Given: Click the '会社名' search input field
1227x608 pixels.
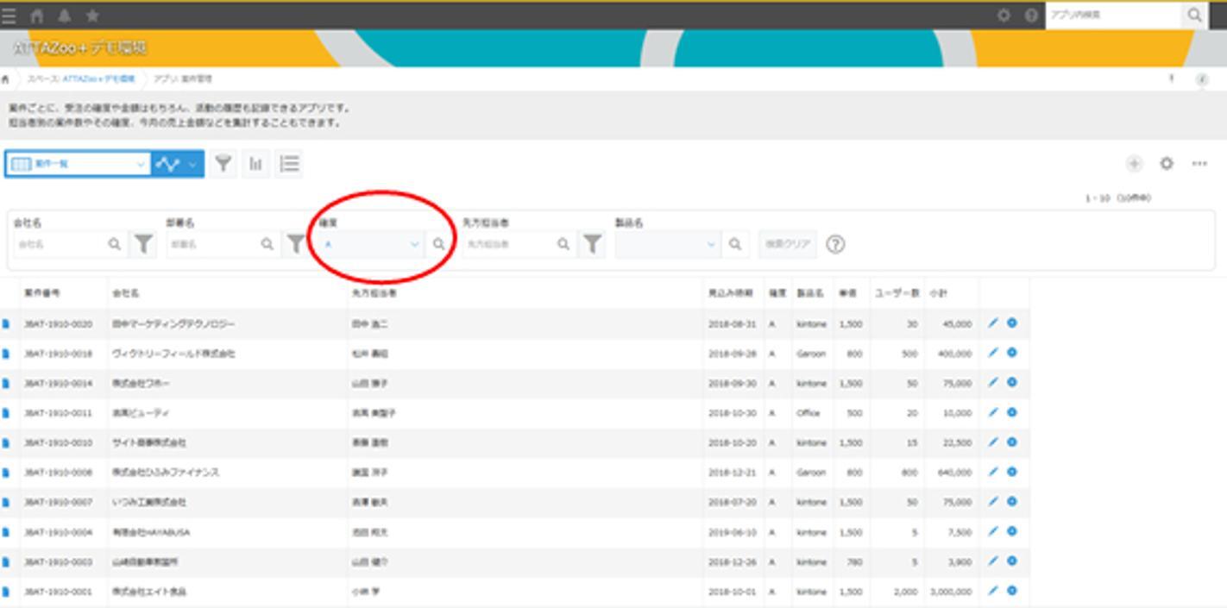Looking at the screenshot, I should pos(59,244).
